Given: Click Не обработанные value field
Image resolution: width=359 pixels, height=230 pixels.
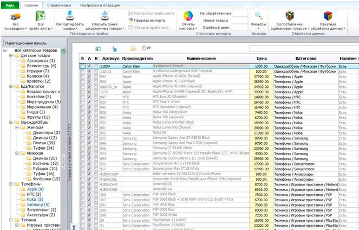Looking at the screenshot, I should click(x=240, y=14).
